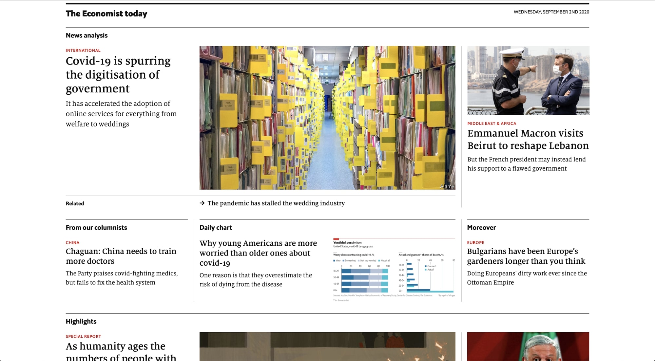
Task: Click the Daily chart section heading
Action: (x=216, y=228)
